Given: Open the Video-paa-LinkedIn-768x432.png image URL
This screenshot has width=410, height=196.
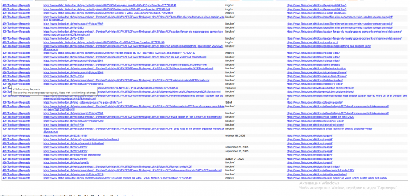Looking at the screenshot, I should click(x=110, y=5).
